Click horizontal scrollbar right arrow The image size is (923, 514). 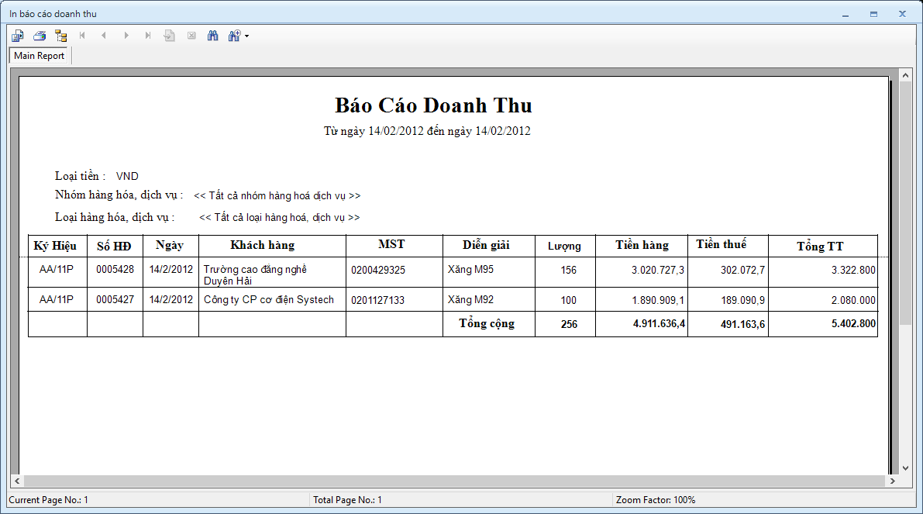coord(892,481)
